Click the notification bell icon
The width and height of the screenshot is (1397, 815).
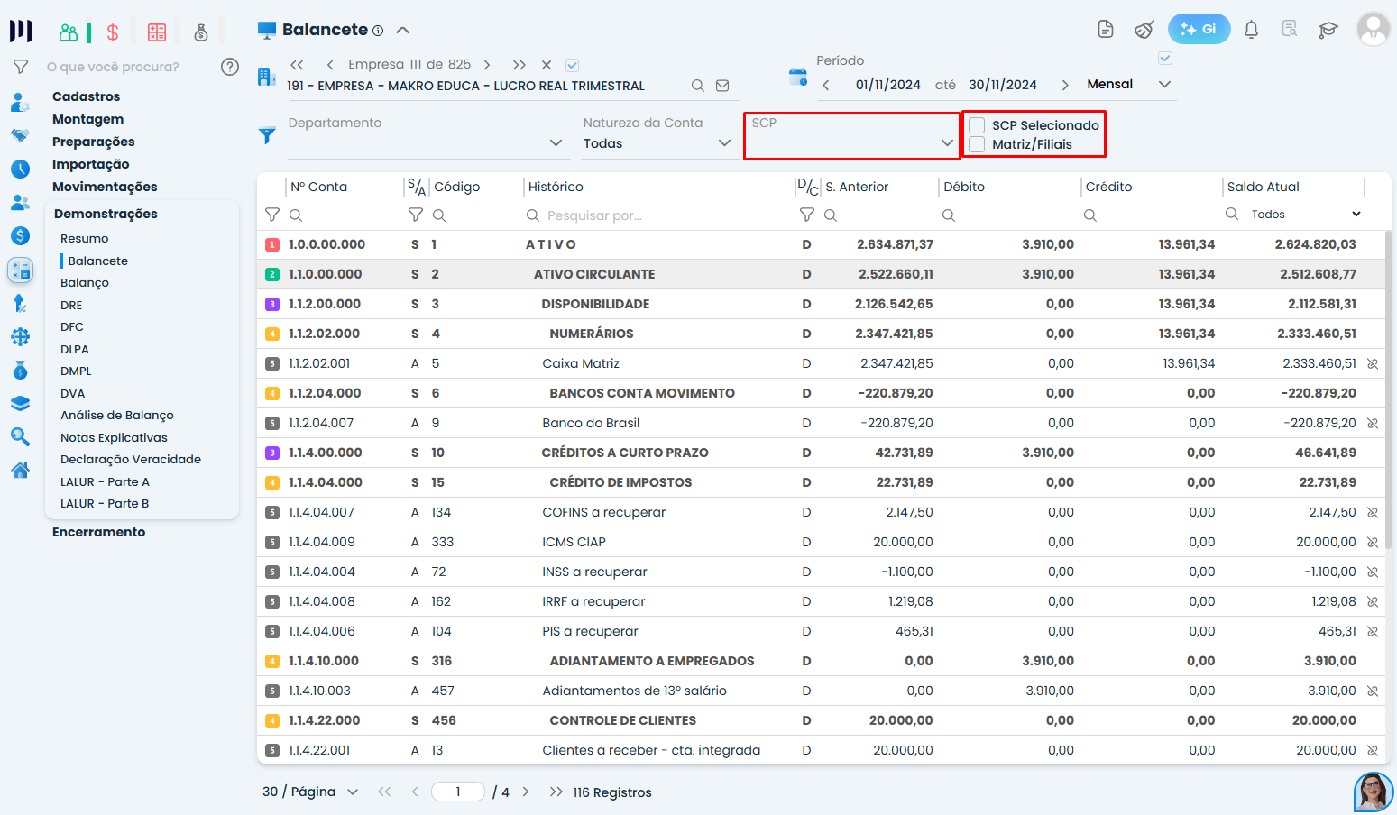click(1251, 30)
